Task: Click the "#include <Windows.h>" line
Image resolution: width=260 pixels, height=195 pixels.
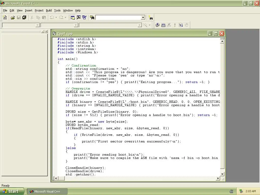Action: (78, 52)
